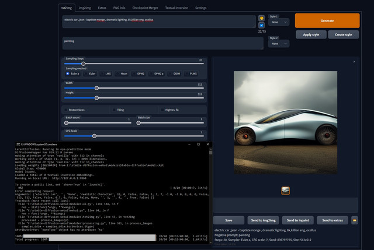Click the Sampling Steps slider handle
The image size is (374, 250).
(x=83, y=64)
